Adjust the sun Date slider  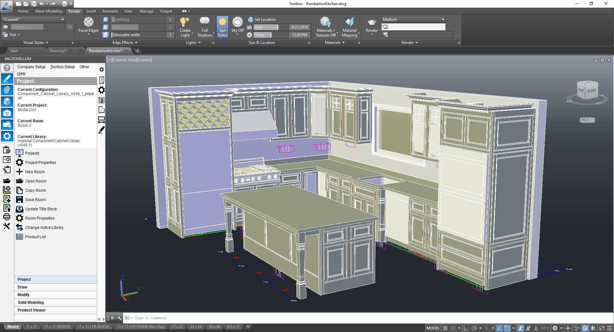pos(278,27)
